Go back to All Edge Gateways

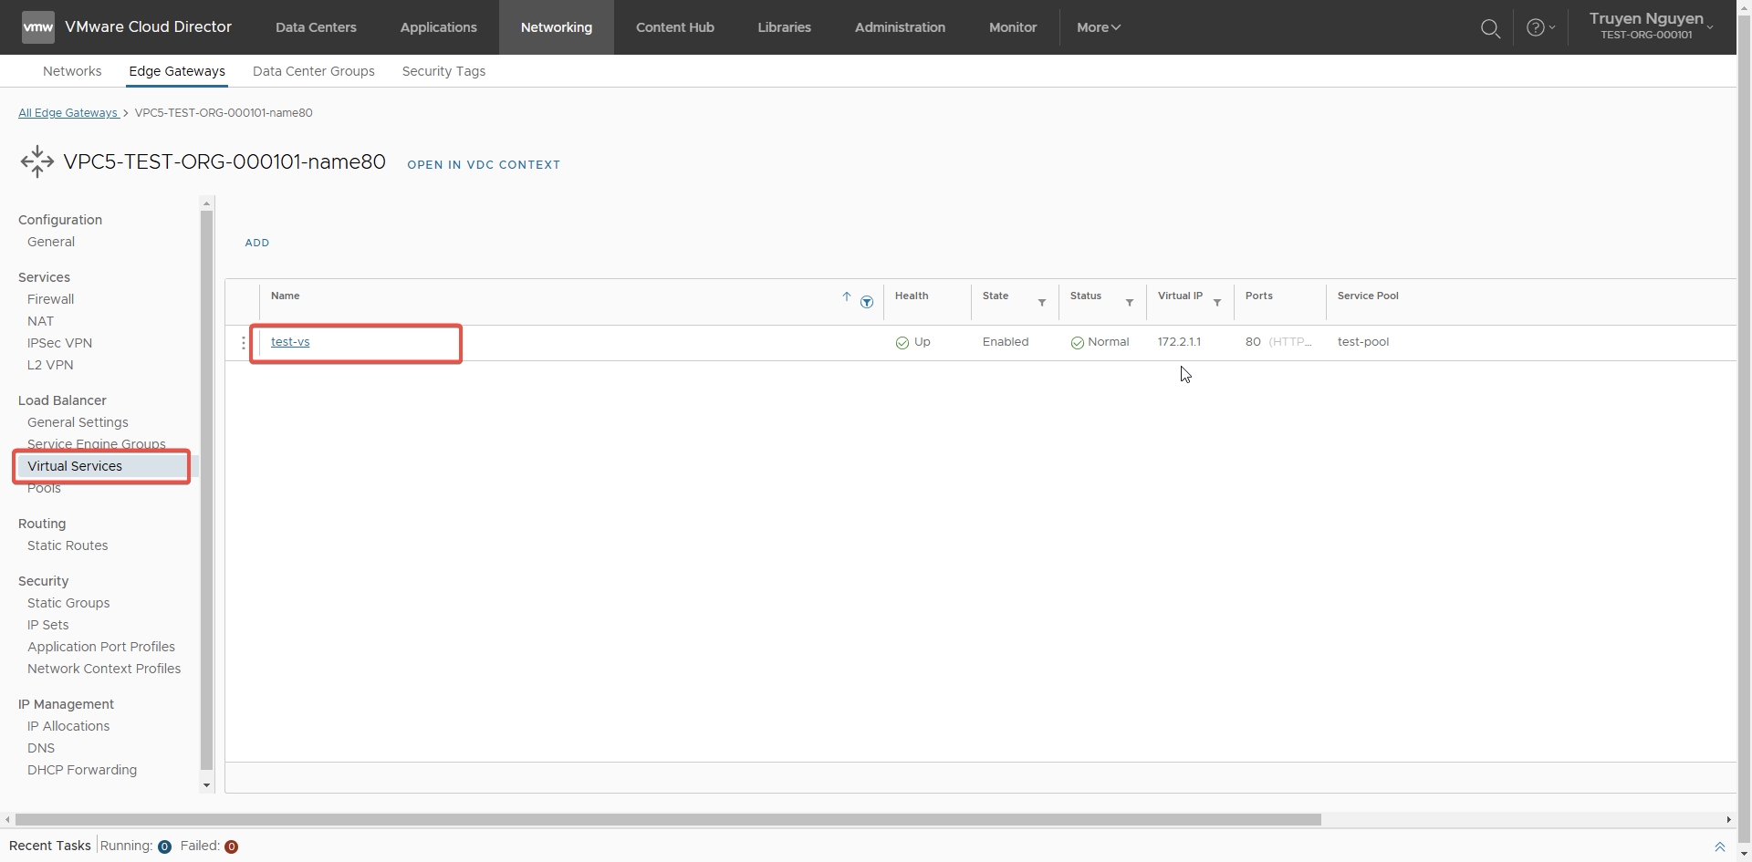pos(68,113)
